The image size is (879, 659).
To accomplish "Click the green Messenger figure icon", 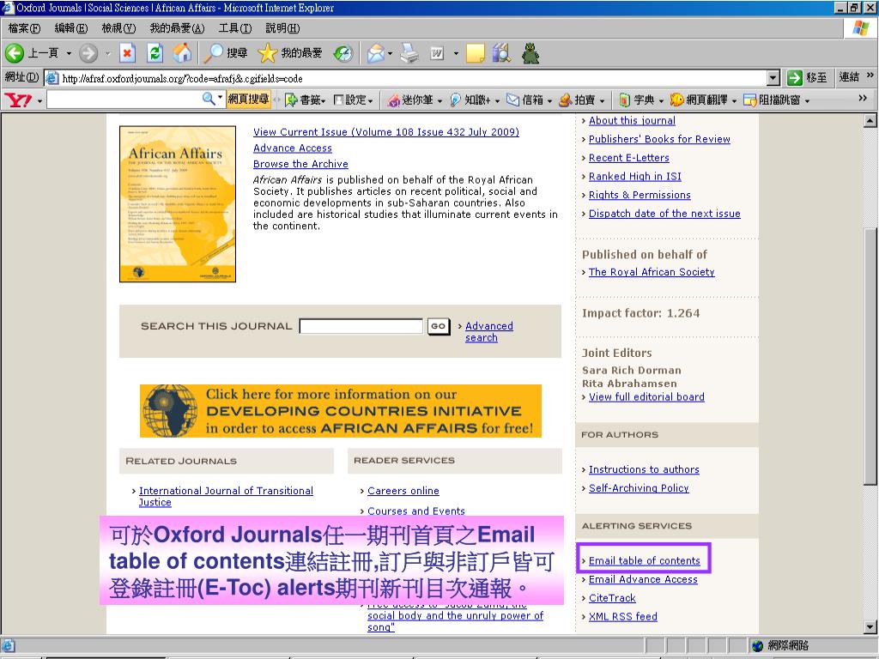I will tap(530, 53).
